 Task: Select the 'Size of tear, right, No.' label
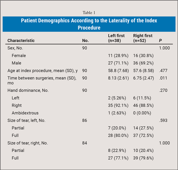[x=28, y=143]
